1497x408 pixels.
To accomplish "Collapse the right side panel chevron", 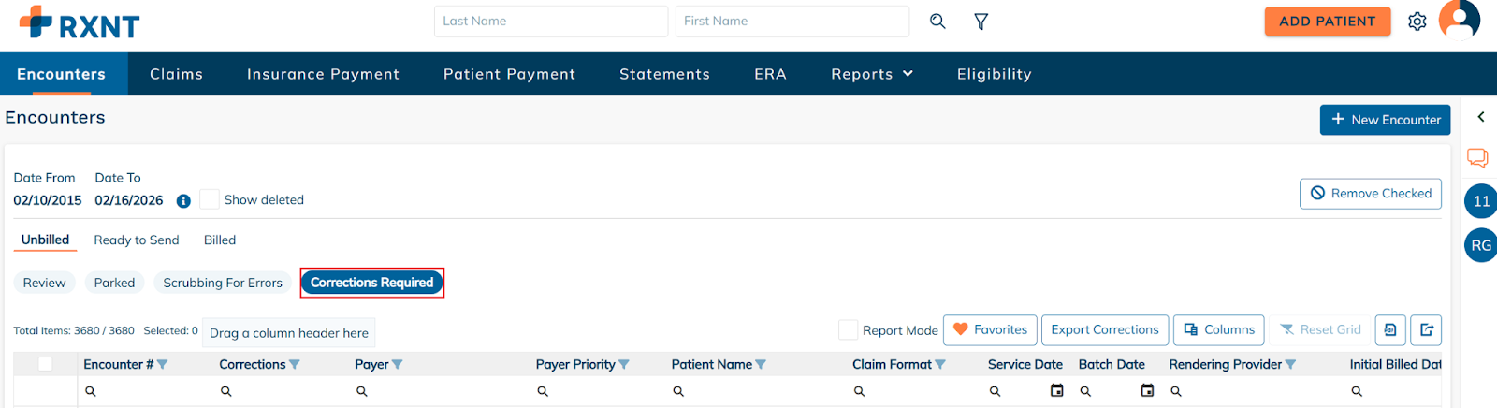I will [x=1481, y=117].
